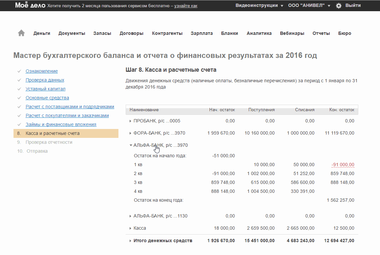Open the ООО "АНИВЕЛ" company dropdown

pyautogui.click(x=309, y=6)
